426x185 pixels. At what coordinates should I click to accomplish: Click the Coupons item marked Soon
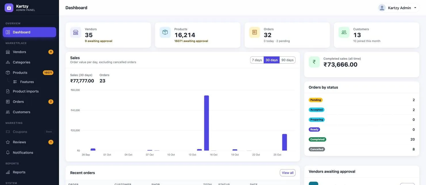coord(29,132)
